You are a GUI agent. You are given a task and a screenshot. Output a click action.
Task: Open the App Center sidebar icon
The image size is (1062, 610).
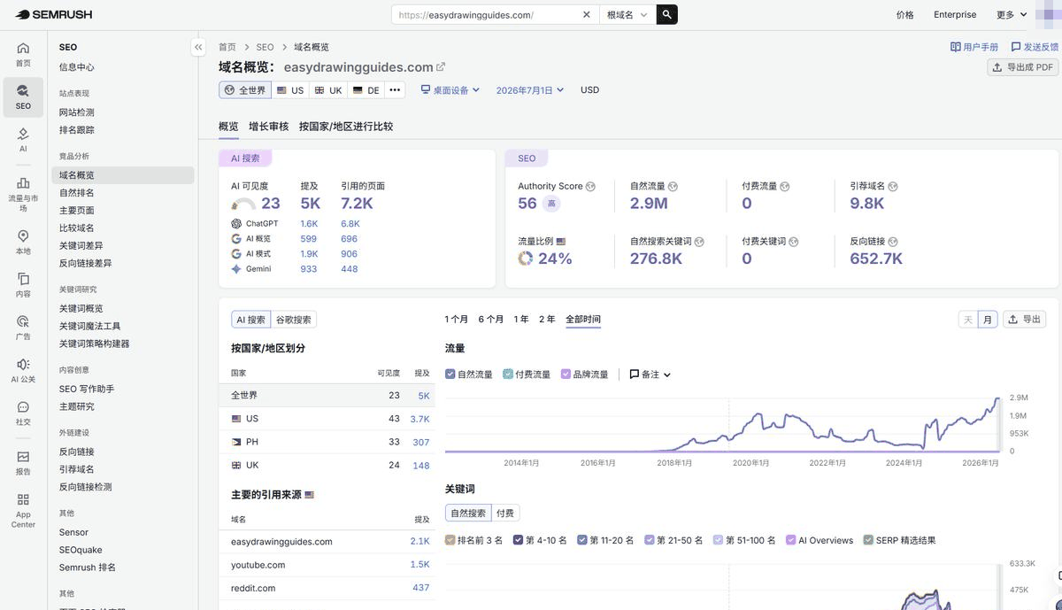coord(23,510)
